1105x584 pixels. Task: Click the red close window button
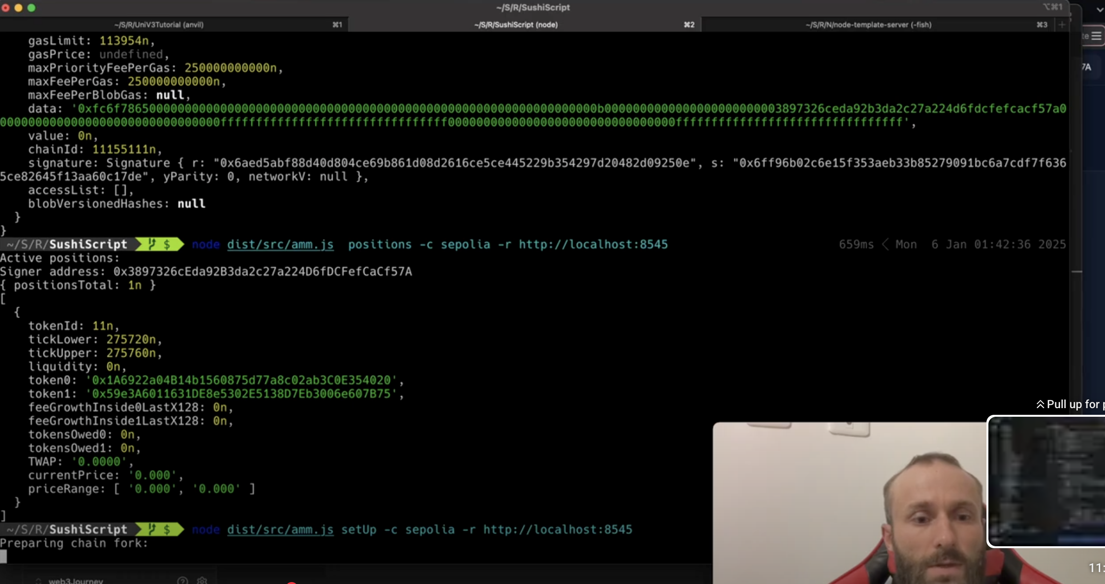coord(6,8)
